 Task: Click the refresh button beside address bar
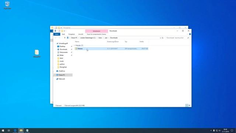point(163,38)
